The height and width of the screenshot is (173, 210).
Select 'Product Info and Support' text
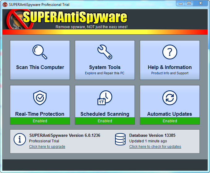[x=170, y=73]
